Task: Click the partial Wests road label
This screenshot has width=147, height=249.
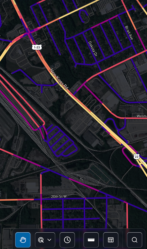Action: 141,116
